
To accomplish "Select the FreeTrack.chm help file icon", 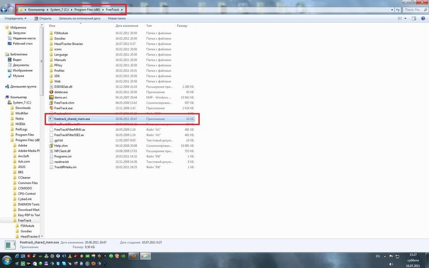I will tap(51, 103).
